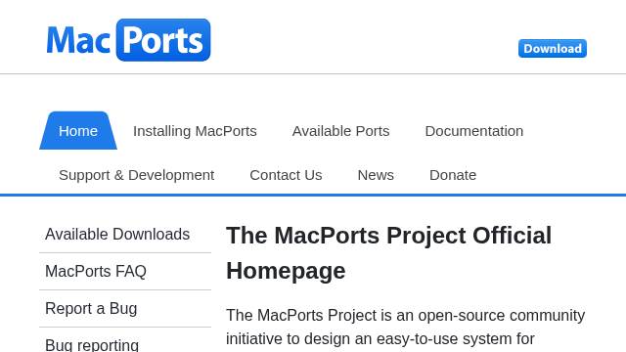The width and height of the screenshot is (626, 352).
Task: Select the Home tab
Action: click(78, 131)
